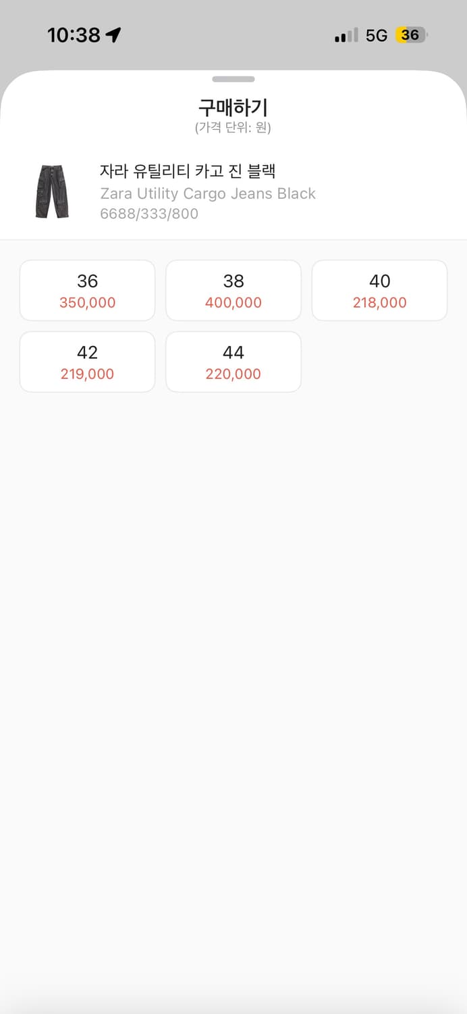The width and height of the screenshot is (467, 1014).
Task: Tap the sheet grabber handle at top
Action: pyautogui.click(x=233, y=79)
